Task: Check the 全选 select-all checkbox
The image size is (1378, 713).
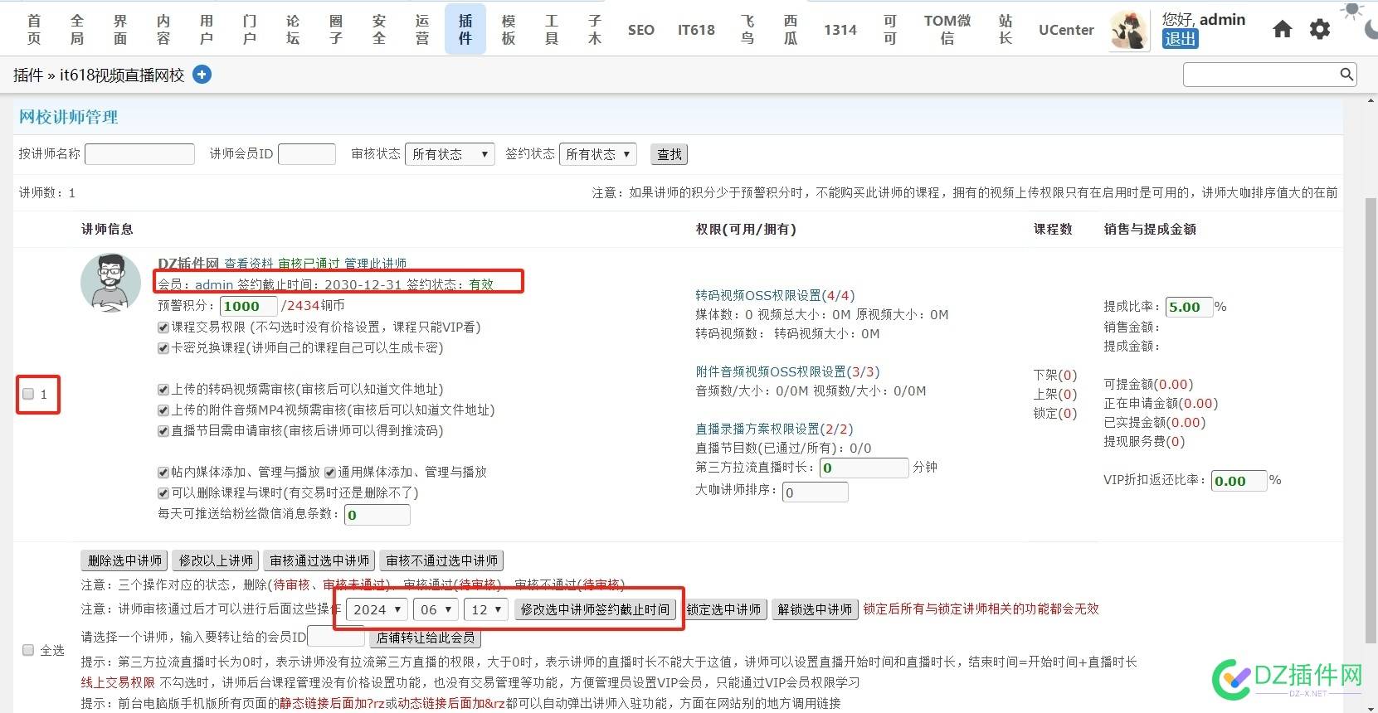Action: [28, 650]
